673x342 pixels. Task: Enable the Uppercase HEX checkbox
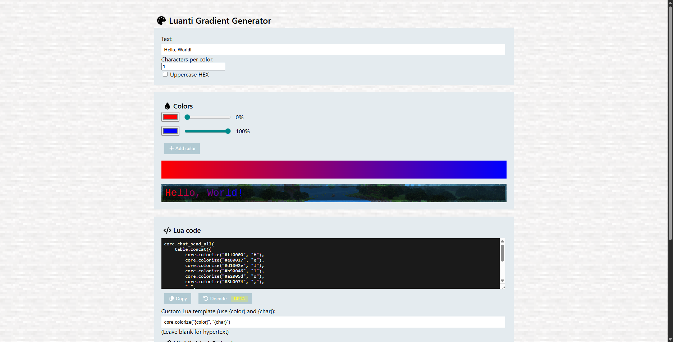(165, 74)
